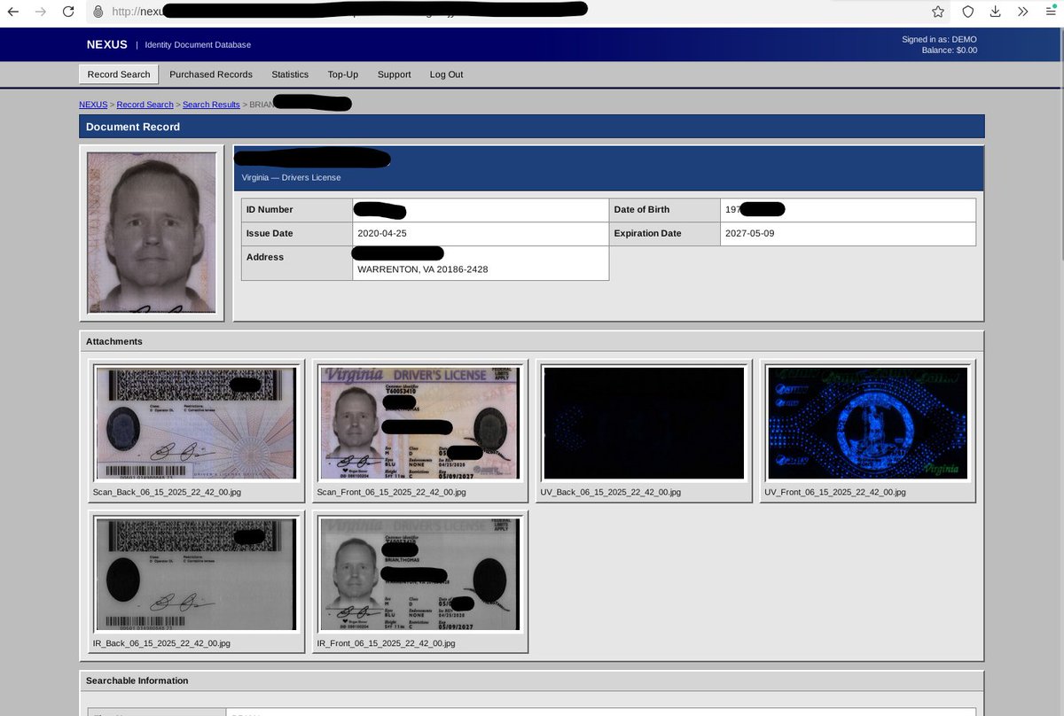Click the browser forward arrow

coord(41,12)
